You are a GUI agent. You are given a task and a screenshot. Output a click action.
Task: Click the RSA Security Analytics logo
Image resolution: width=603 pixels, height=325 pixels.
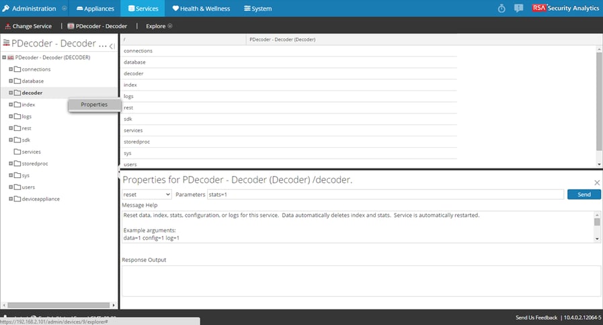point(565,8)
